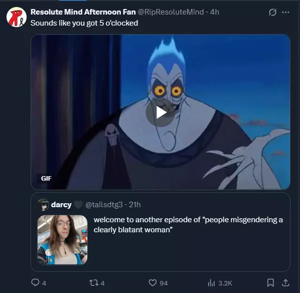This screenshot has width=300, height=293.
Task: Click the Grok circle-slash icon
Action: 272,13
